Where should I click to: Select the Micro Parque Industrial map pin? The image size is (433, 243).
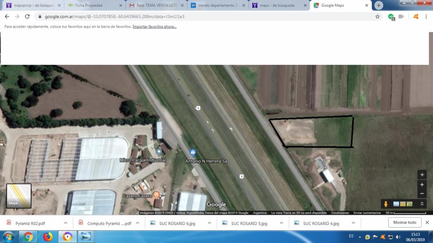click(x=159, y=152)
